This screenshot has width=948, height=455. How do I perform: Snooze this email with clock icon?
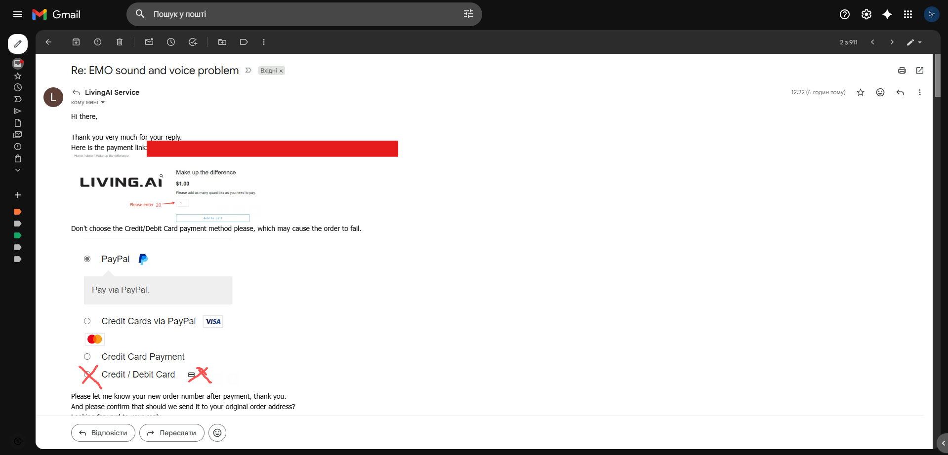click(171, 42)
